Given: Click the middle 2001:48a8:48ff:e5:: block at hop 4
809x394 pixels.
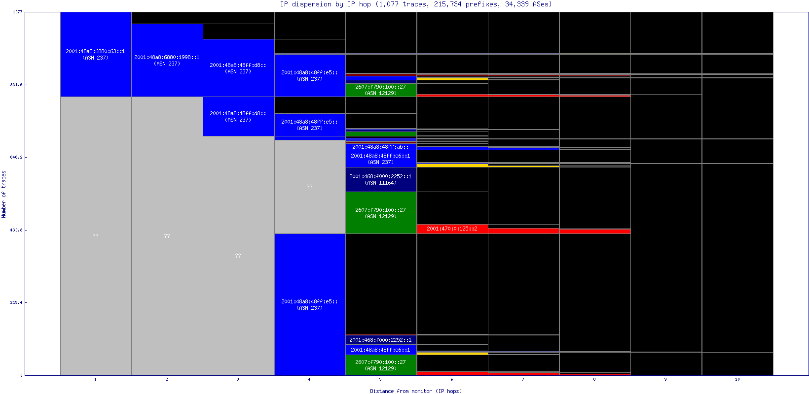Looking at the screenshot, I should (310, 125).
